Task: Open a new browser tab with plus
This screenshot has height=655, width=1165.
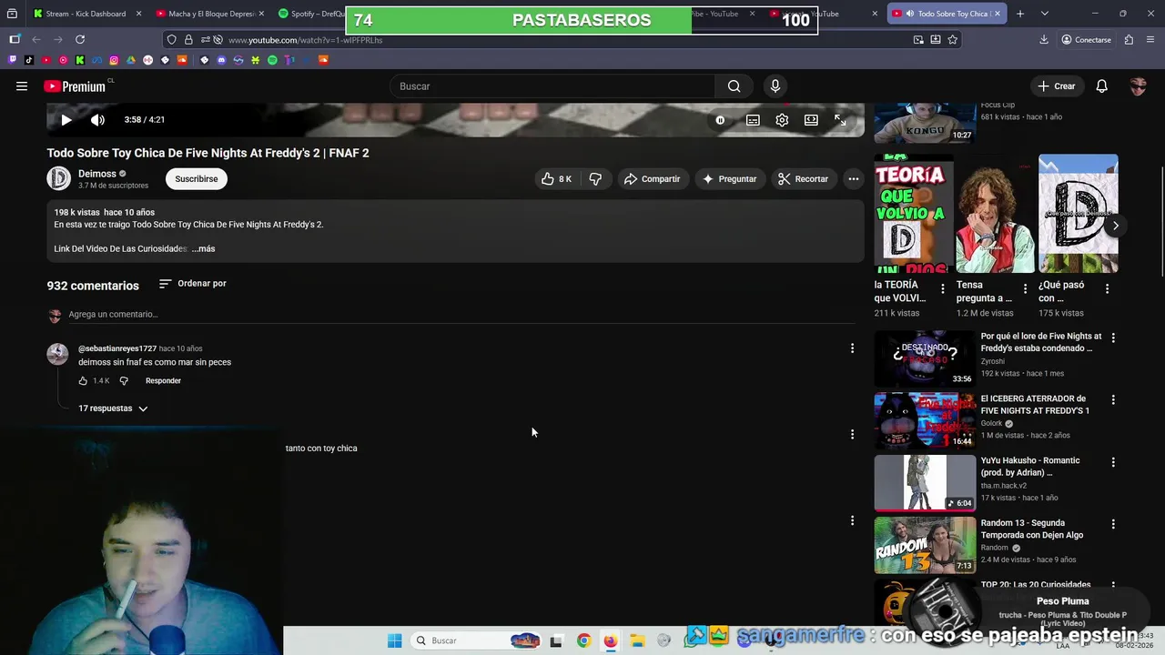Action: click(x=1020, y=14)
